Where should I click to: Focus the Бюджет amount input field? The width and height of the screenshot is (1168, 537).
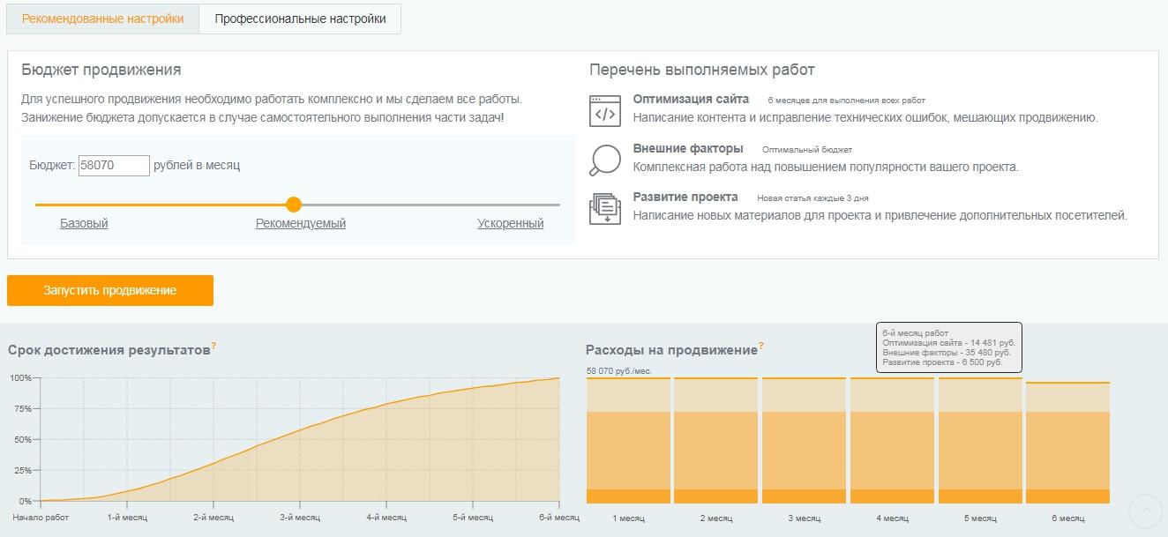[x=114, y=166]
